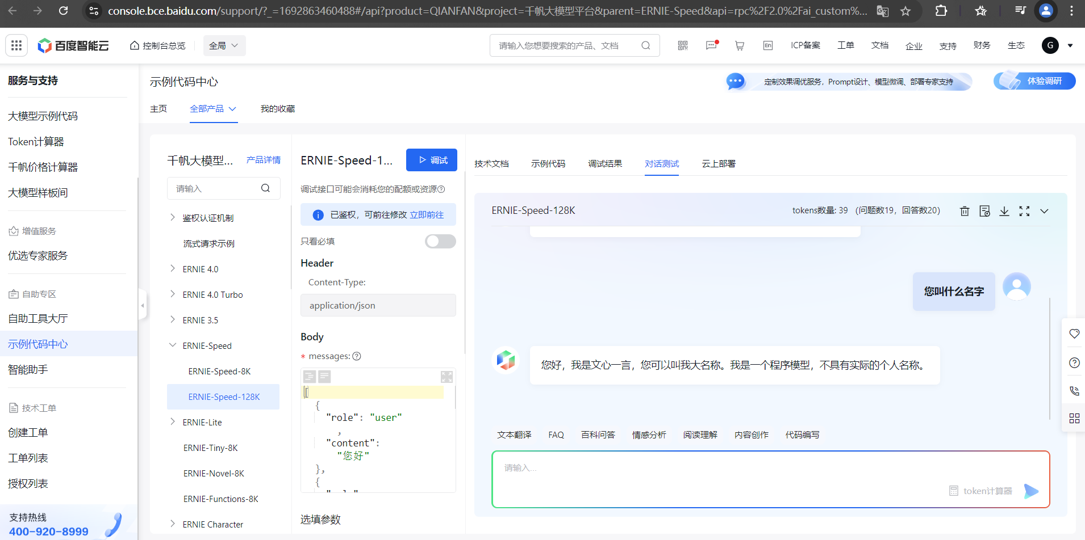The width and height of the screenshot is (1085, 540).
Task: Click the blue 调试 button
Action: coord(432,160)
